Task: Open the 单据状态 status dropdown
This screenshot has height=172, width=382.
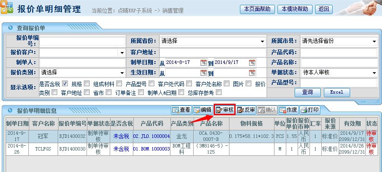Action: click(x=339, y=73)
